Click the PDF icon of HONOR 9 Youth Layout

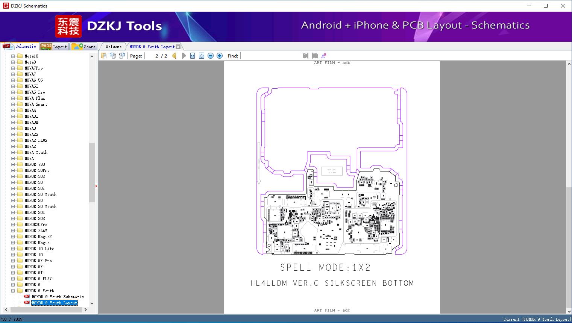(27, 302)
